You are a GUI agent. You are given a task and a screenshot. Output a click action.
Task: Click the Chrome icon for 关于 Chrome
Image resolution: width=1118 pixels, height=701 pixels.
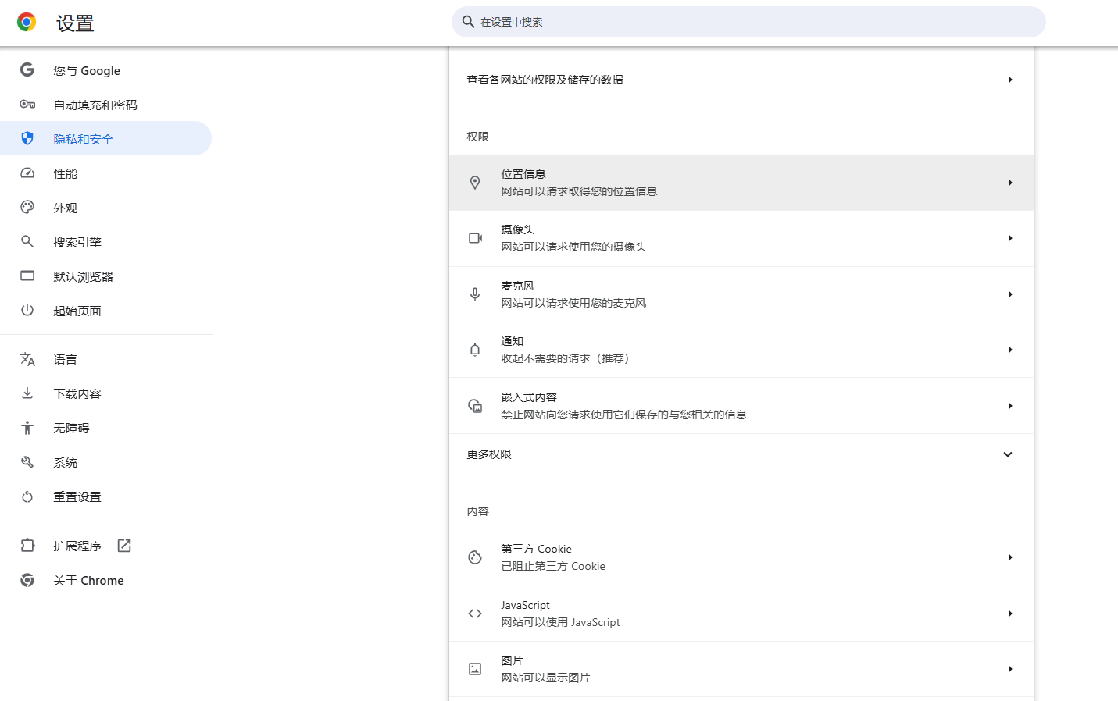tap(27, 580)
